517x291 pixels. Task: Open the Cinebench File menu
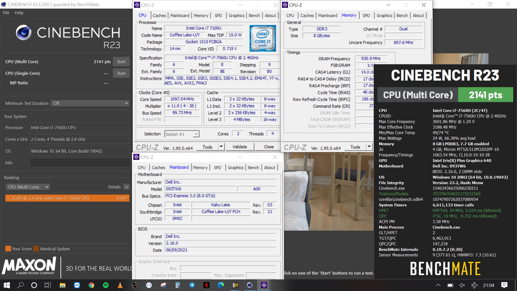pyautogui.click(x=6, y=13)
